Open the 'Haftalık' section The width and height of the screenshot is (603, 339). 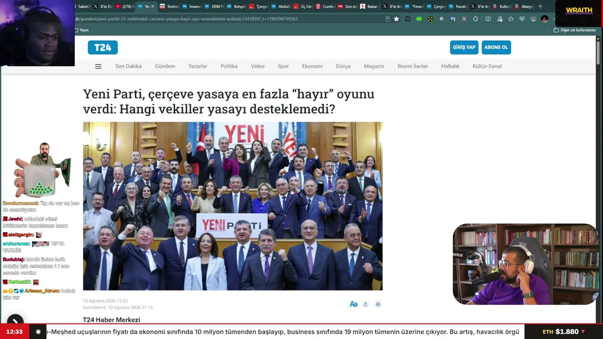[450, 66]
